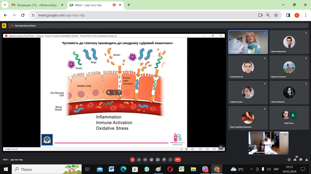
Task: Open more options three-dot menu
Action: coord(171,160)
